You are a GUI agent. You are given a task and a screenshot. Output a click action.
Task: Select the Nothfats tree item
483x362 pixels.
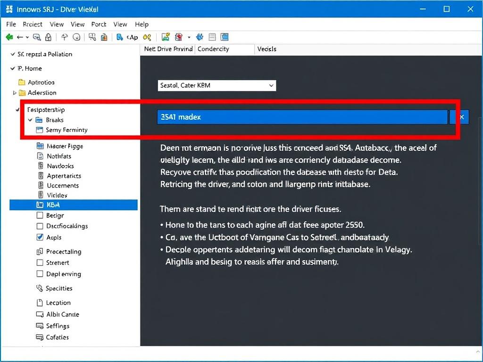(x=59, y=156)
